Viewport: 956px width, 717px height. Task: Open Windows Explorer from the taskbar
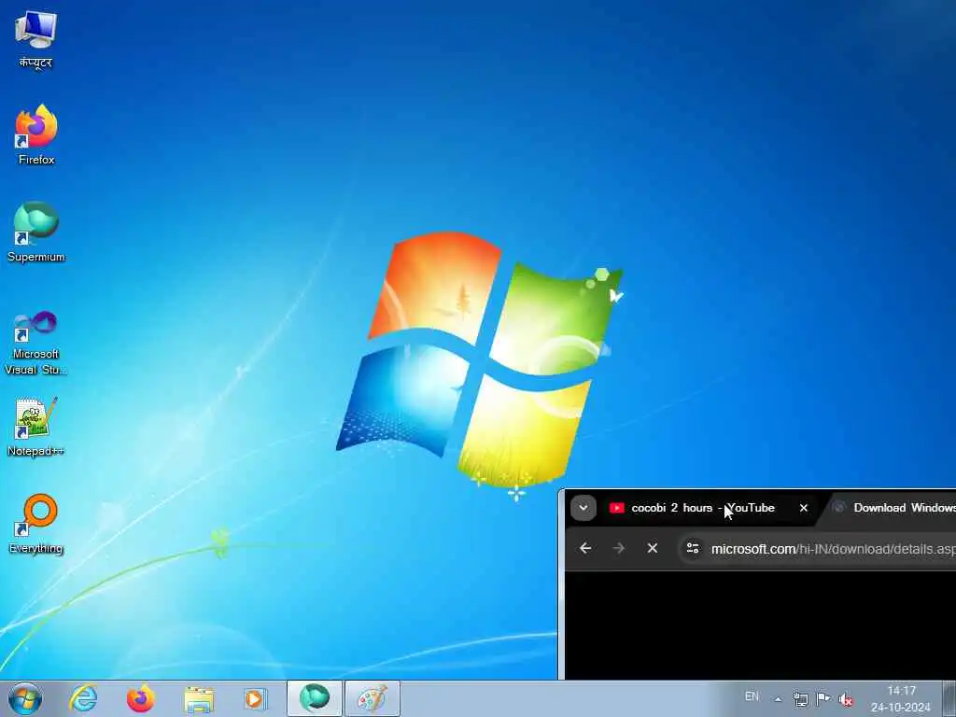[199, 699]
